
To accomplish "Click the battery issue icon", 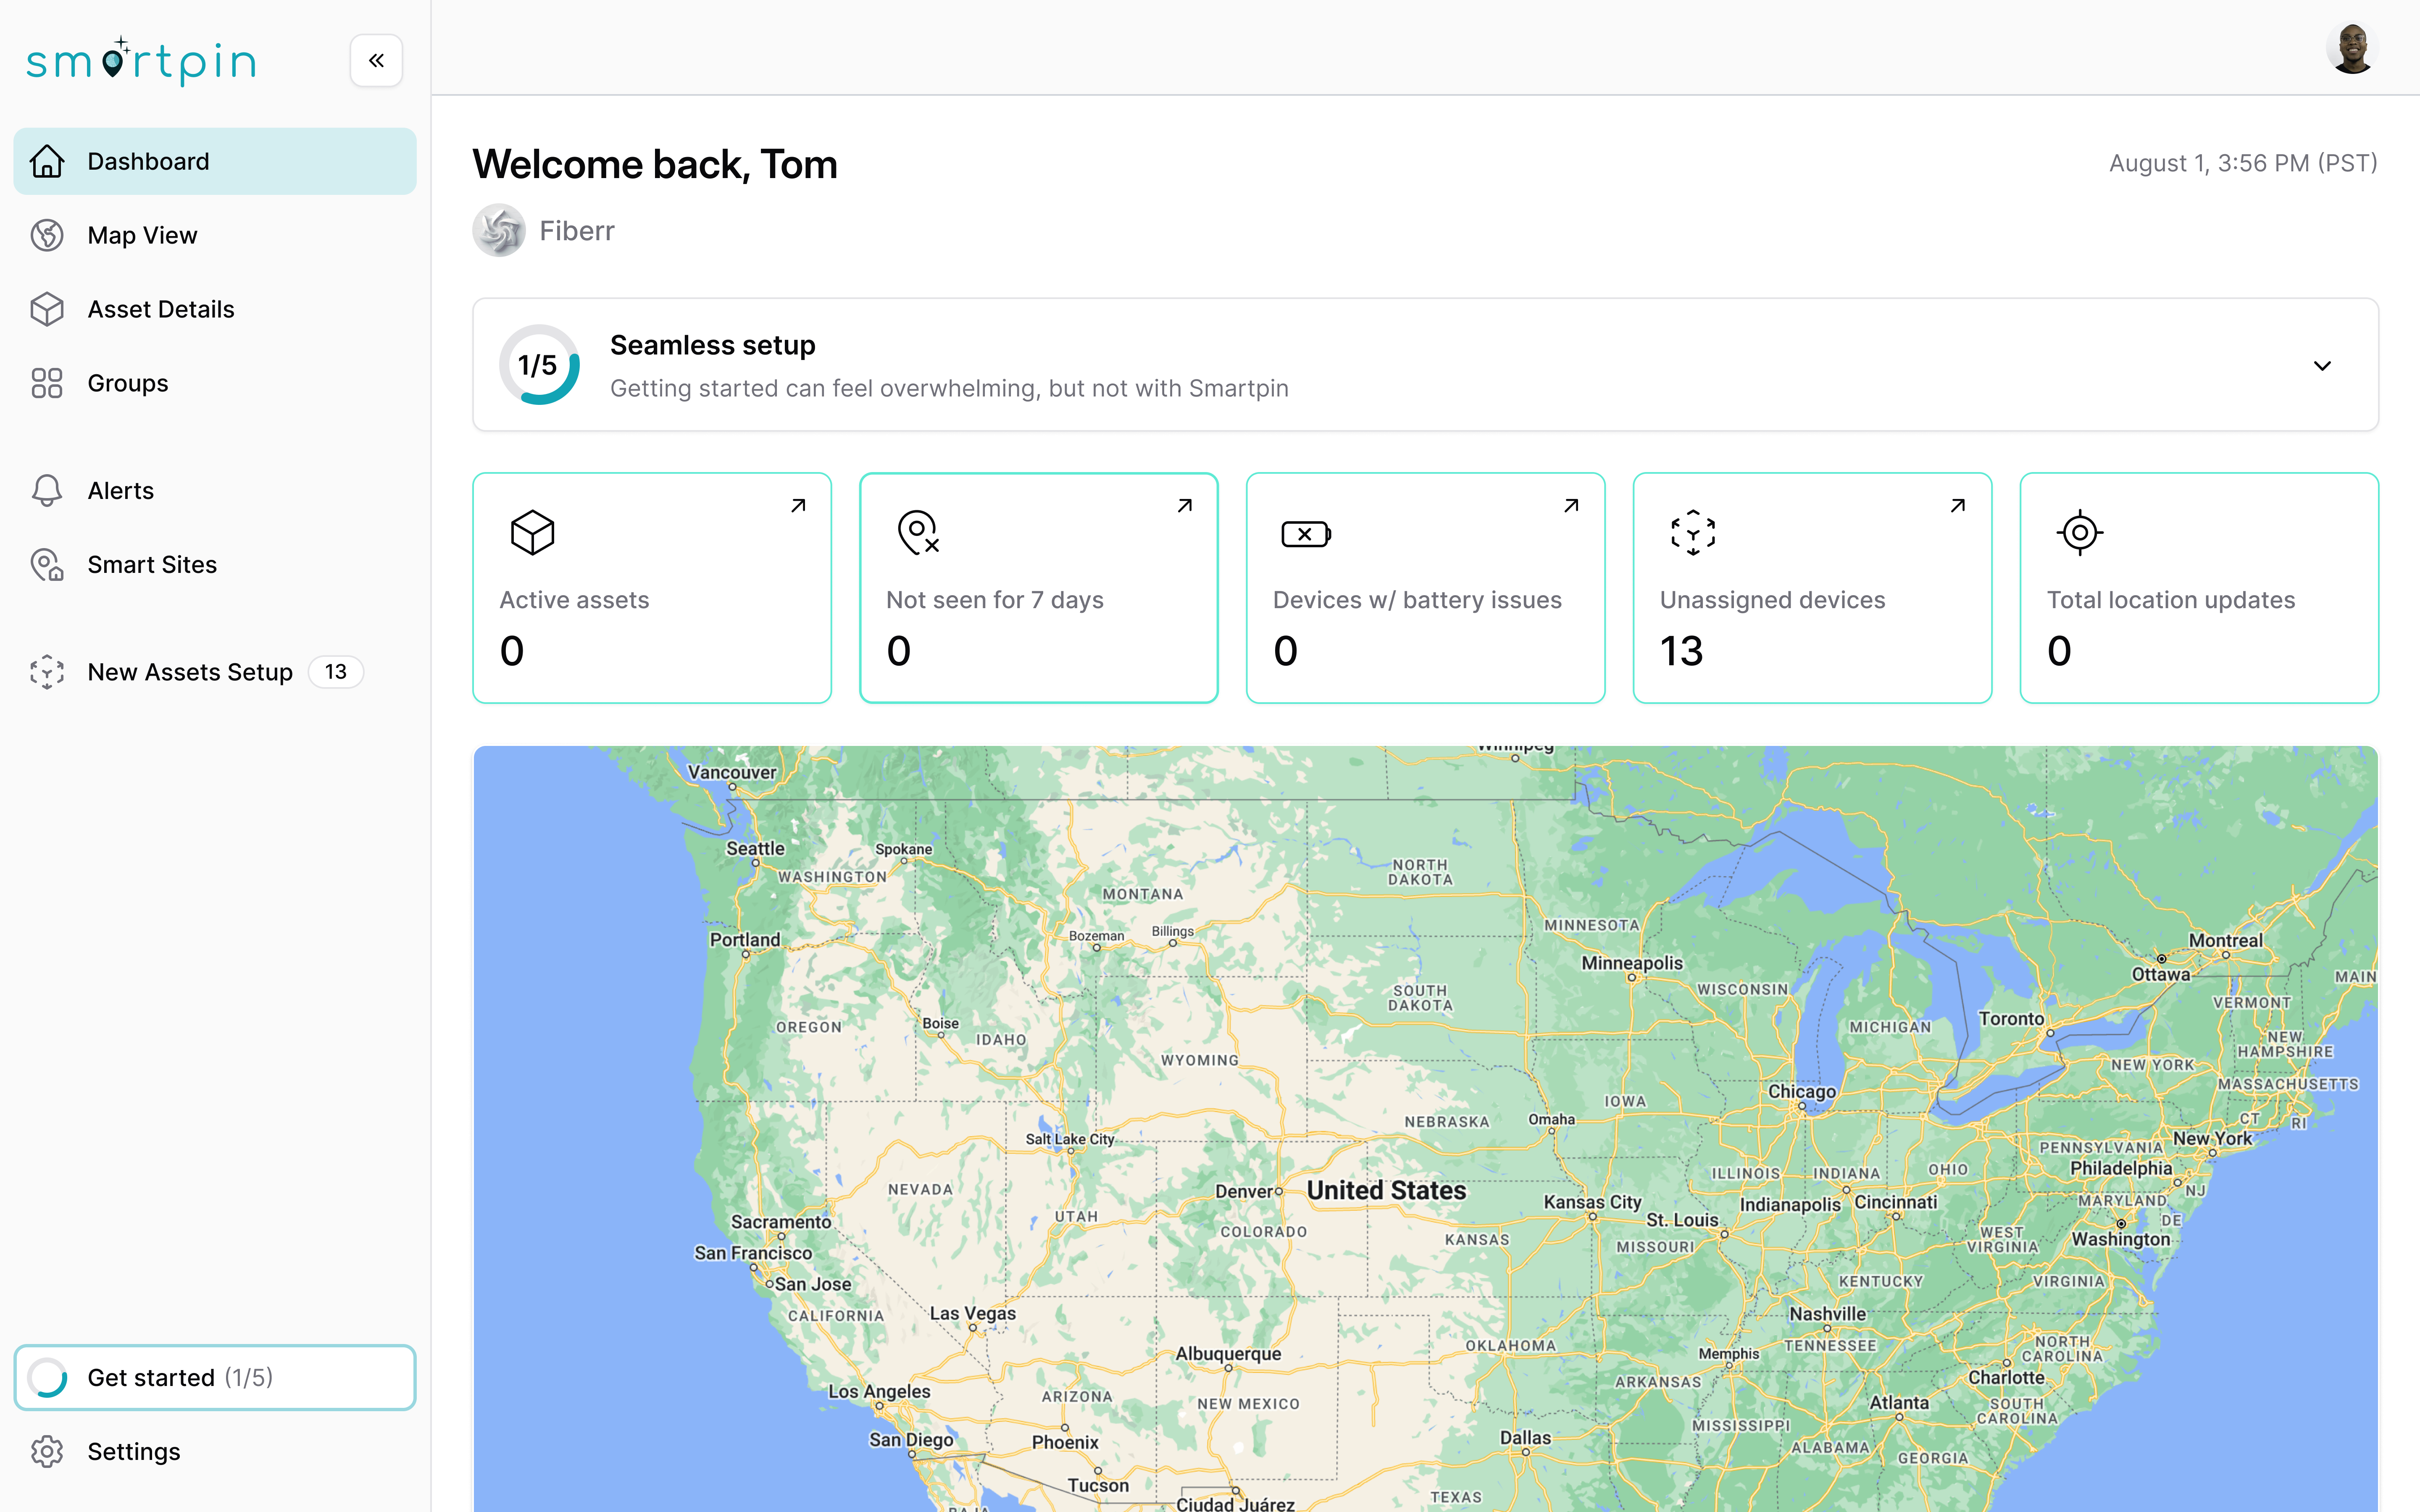I will coord(1306,534).
